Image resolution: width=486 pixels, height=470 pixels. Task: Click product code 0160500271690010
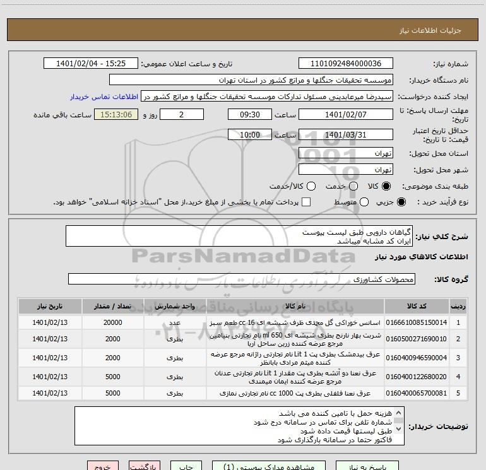(x=417, y=339)
